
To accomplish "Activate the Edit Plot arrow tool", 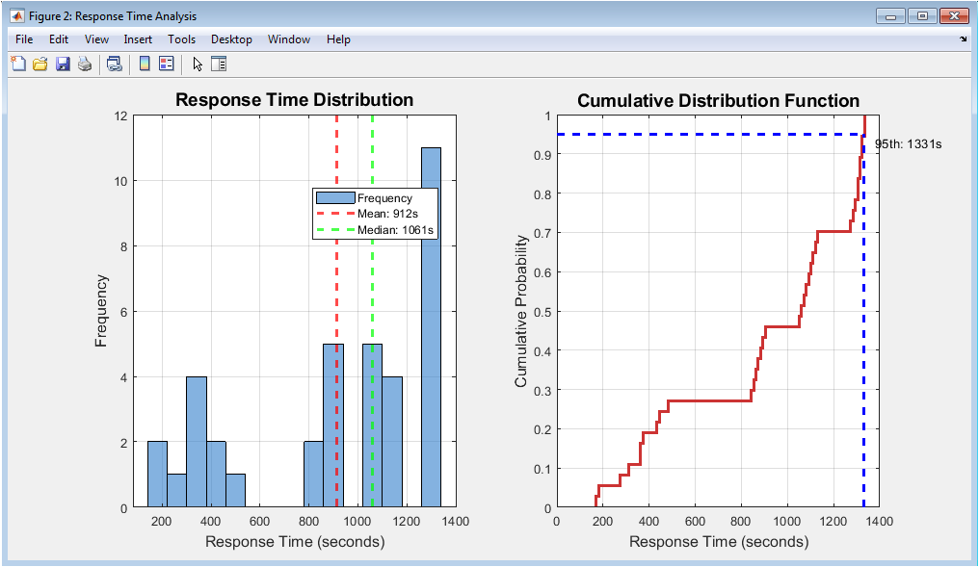I will tap(198, 64).
